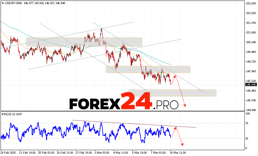Click the red down arrowhead in RSI panel
This screenshot has width=258, height=156.
pos(182,144)
